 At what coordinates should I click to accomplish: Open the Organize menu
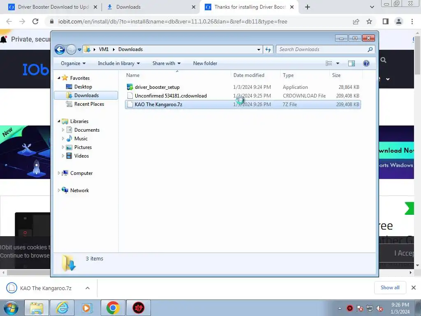click(73, 63)
